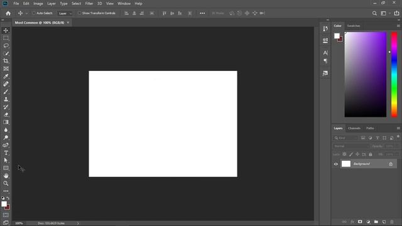Screen dimensions: 402x226
Task: Select the Blur tool
Action: (6, 130)
